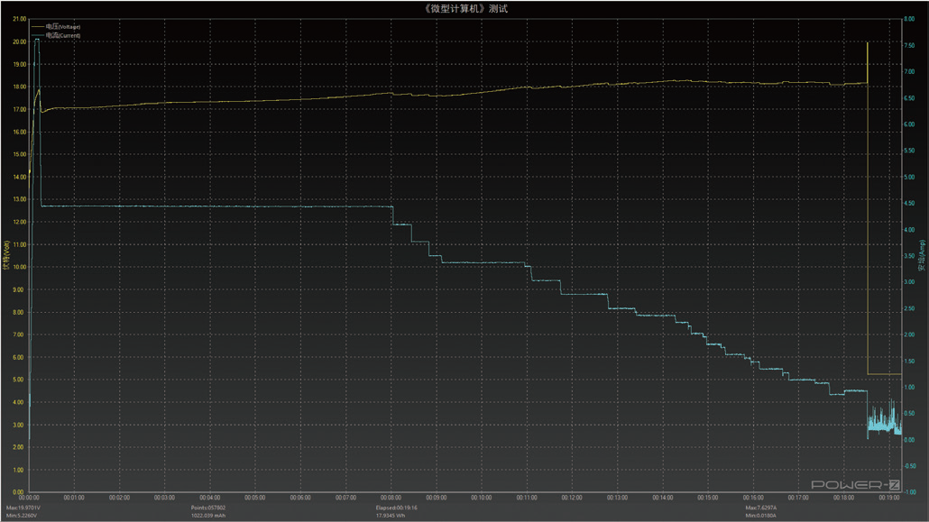The image size is (929, 522).
Task: Click the 00:12:00 time axis label
Action: (572, 498)
